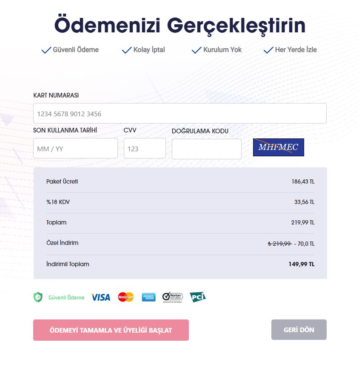Viewport: 359px width, 365px height.
Task: Focus the Doğrulama Kodu input field
Action: click(206, 149)
